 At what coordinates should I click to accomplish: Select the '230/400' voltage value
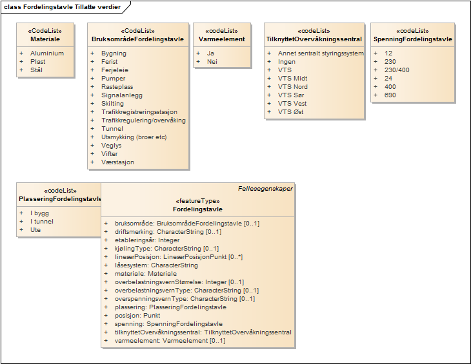click(x=396, y=70)
